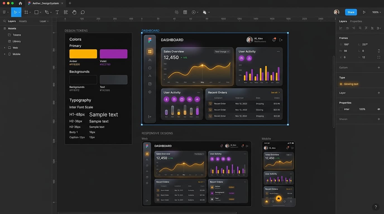Click the user avatar in top toolbar
Viewport: 384px width, 214px height.
click(x=337, y=12)
